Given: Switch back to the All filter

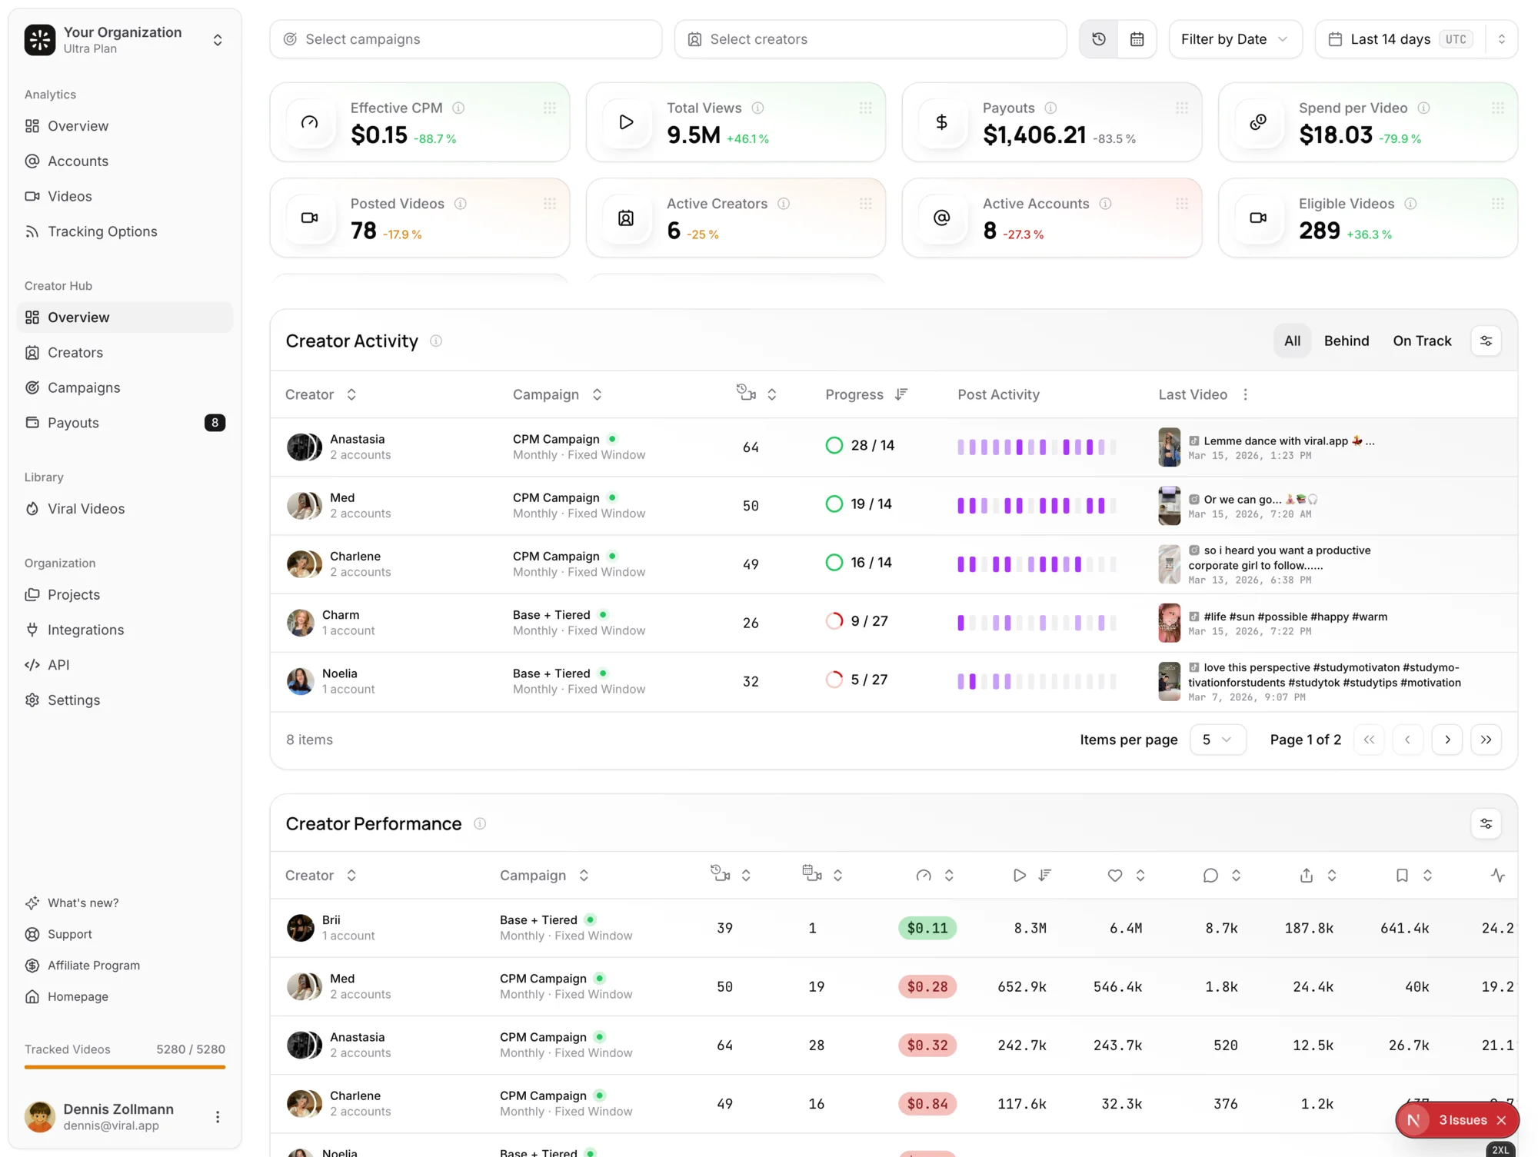Looking at the screenshot, I should point(1292,341).
